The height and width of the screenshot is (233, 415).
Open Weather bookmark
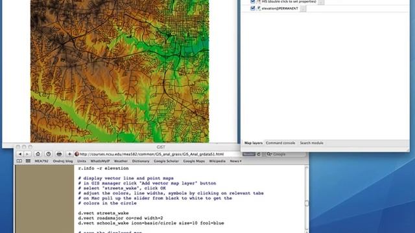click(x=121, y=161)
